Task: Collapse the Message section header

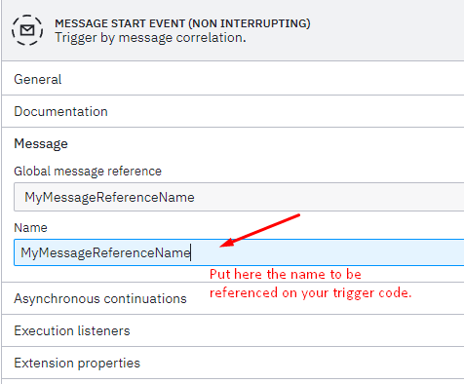Action: tap(233, 143)
